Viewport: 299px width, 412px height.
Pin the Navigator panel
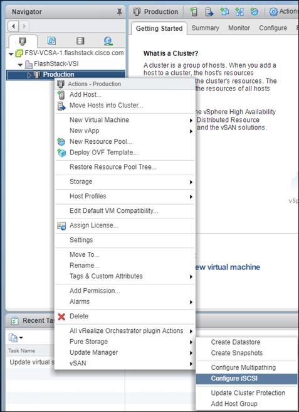pos(119,12)
